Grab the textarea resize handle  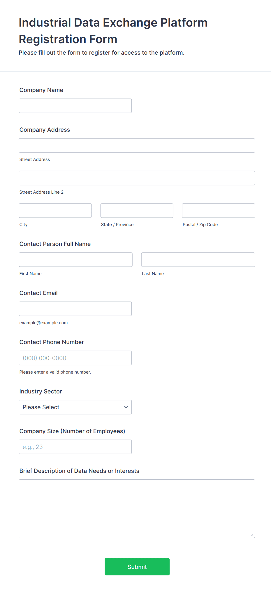252,535
